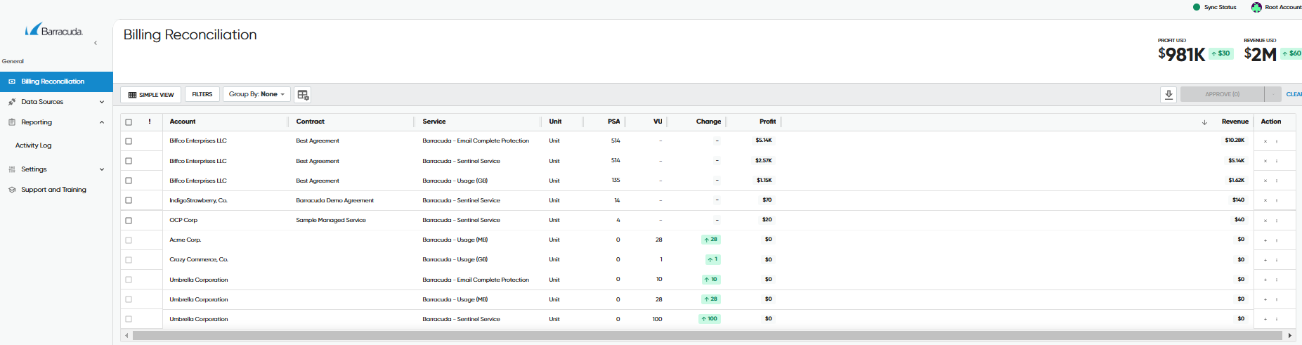The height and width of the screenshot is (345, 1302).
Task: Click plus on Umbrella Usage (MB) row
Action: 1265,299
